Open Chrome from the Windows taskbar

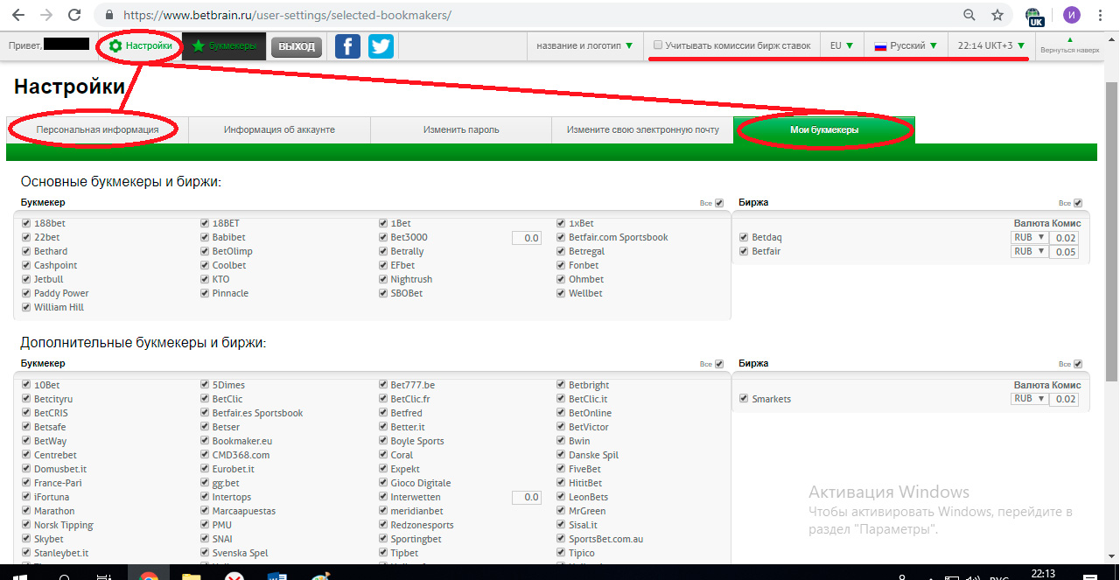tap(149, 578)
